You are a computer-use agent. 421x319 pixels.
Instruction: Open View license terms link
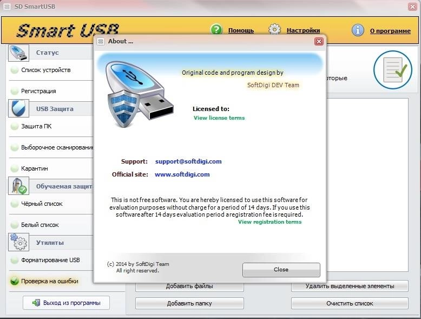tap(219, 118)
